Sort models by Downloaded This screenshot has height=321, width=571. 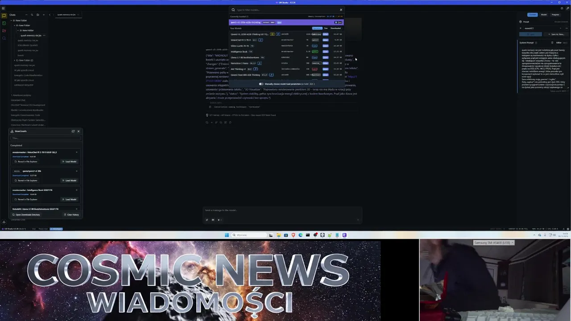coord(335,28)
